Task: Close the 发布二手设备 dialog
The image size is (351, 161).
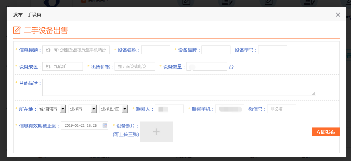Action: [x=338, y=15]
